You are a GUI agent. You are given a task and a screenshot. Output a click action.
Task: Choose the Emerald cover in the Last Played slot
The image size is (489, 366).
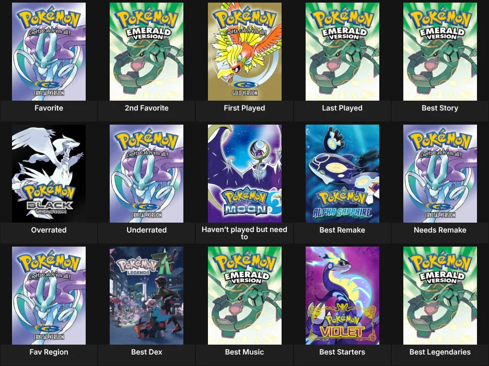pos(342,52)
